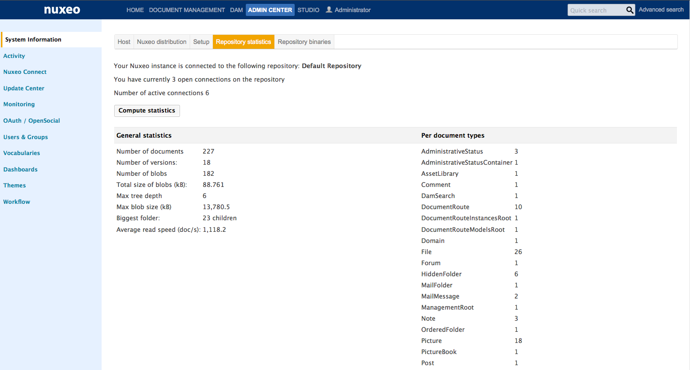Click the 'DamSearch' entry
Screen dimensions: 690x370
[x=438, y=196]
